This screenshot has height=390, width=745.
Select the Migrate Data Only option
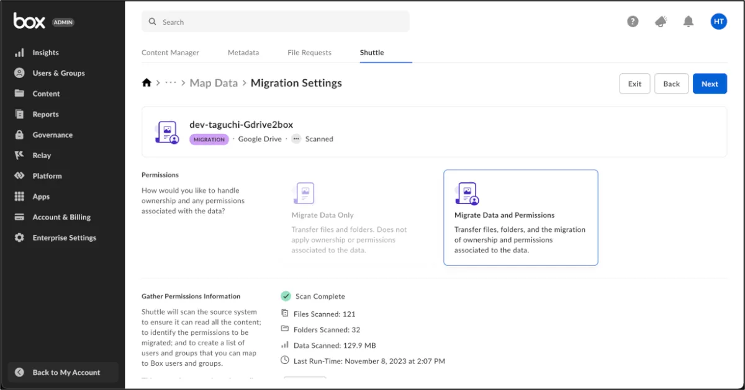(350, 217)
